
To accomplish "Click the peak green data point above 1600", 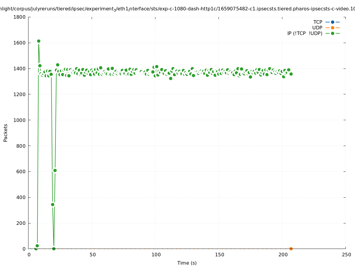I will (39, 41).
